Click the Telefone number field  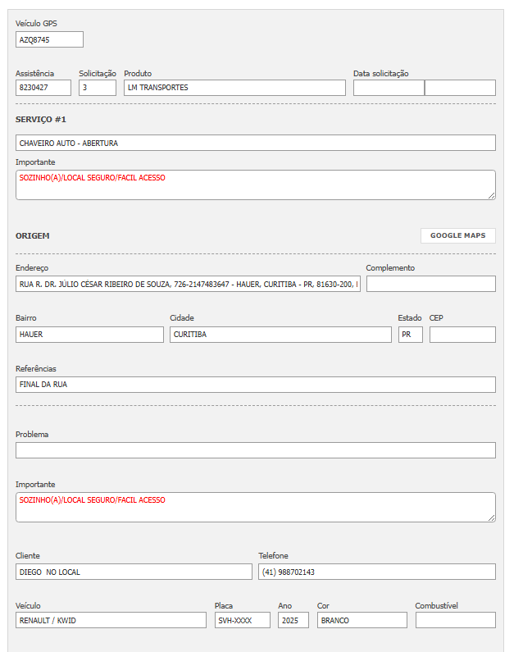(x=377, y=572)
